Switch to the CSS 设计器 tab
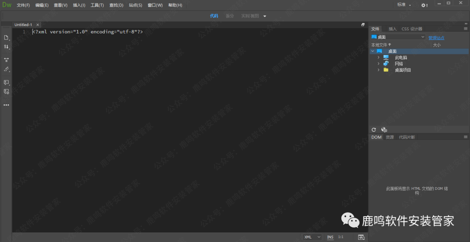470x242 pixels. 412,29
